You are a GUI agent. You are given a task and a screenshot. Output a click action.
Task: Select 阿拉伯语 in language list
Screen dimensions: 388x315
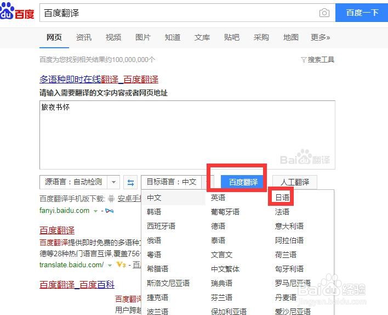coord(289,240)
